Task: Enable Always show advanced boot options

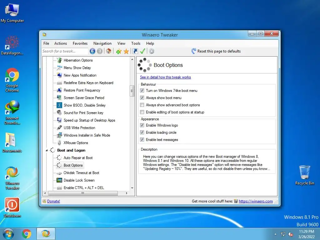Action: coord(142,105)
